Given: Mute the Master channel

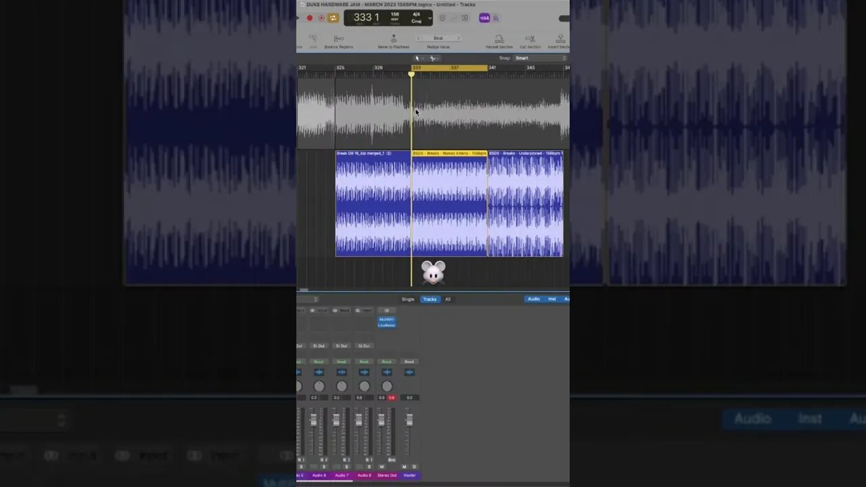Looking at the screenshot, I should tap(405, 467).
